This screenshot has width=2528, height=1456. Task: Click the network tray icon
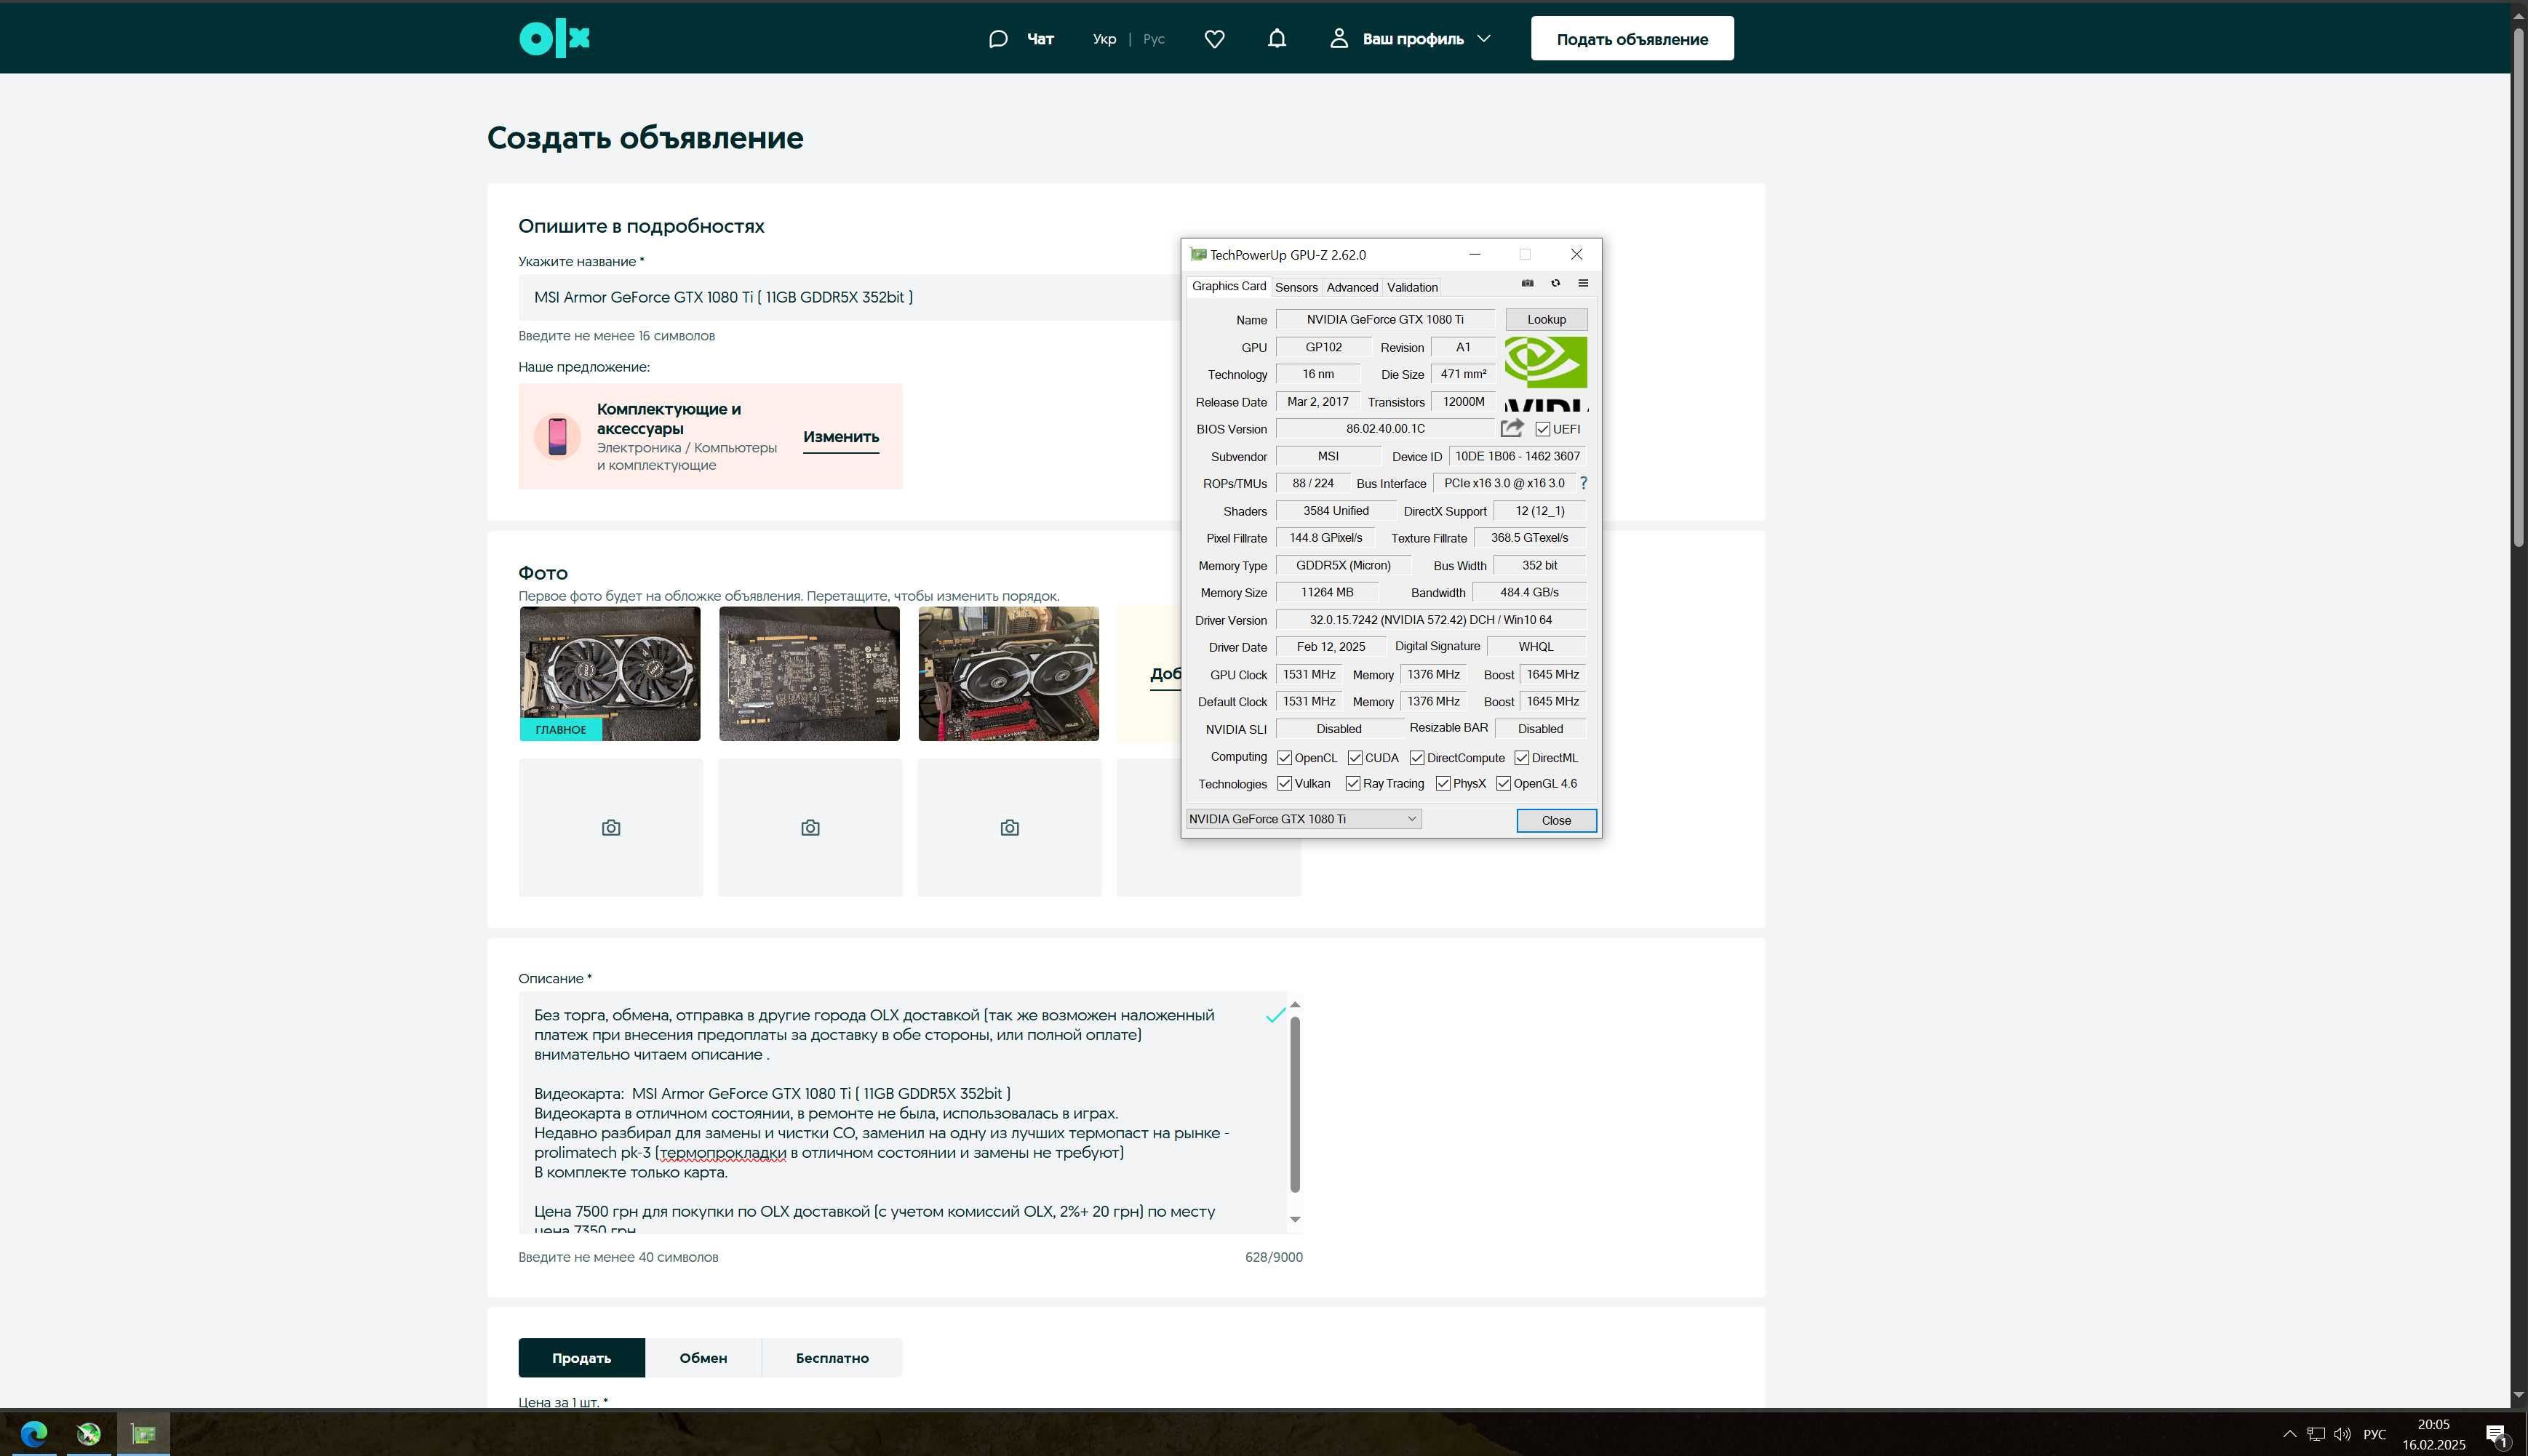pos(2316,1434)
